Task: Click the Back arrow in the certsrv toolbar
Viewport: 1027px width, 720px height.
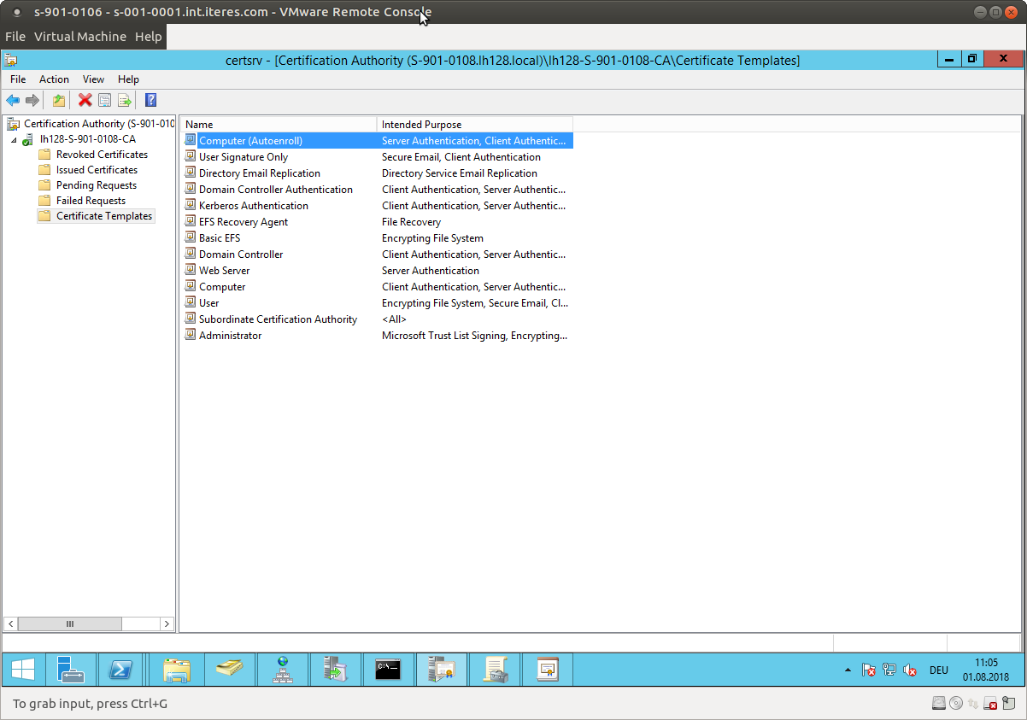Action: point(13,100)
